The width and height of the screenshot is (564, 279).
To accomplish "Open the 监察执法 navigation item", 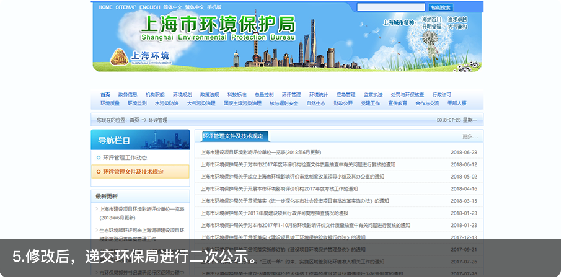I will click(373, 95).
